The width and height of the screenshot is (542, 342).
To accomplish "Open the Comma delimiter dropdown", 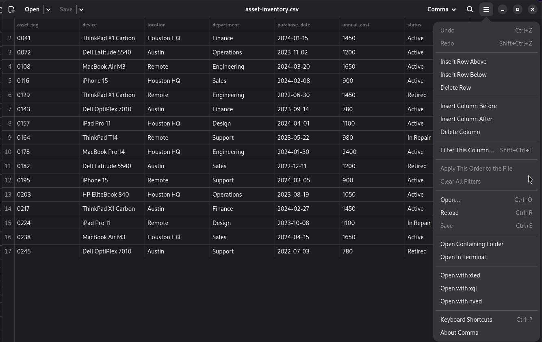I will [442, 9].
